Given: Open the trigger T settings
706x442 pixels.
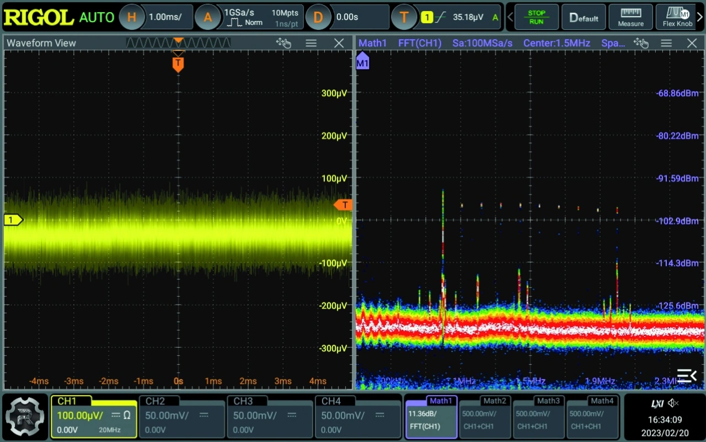Looking at the screenshot, I should pos(404,17).
